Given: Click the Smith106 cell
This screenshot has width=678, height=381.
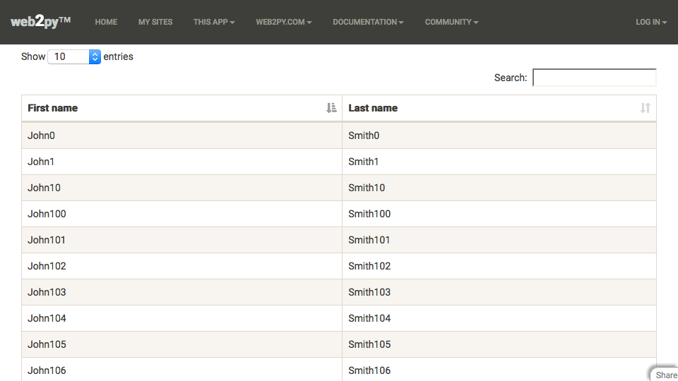Looking at the screenshot, I should click(499, 370).
